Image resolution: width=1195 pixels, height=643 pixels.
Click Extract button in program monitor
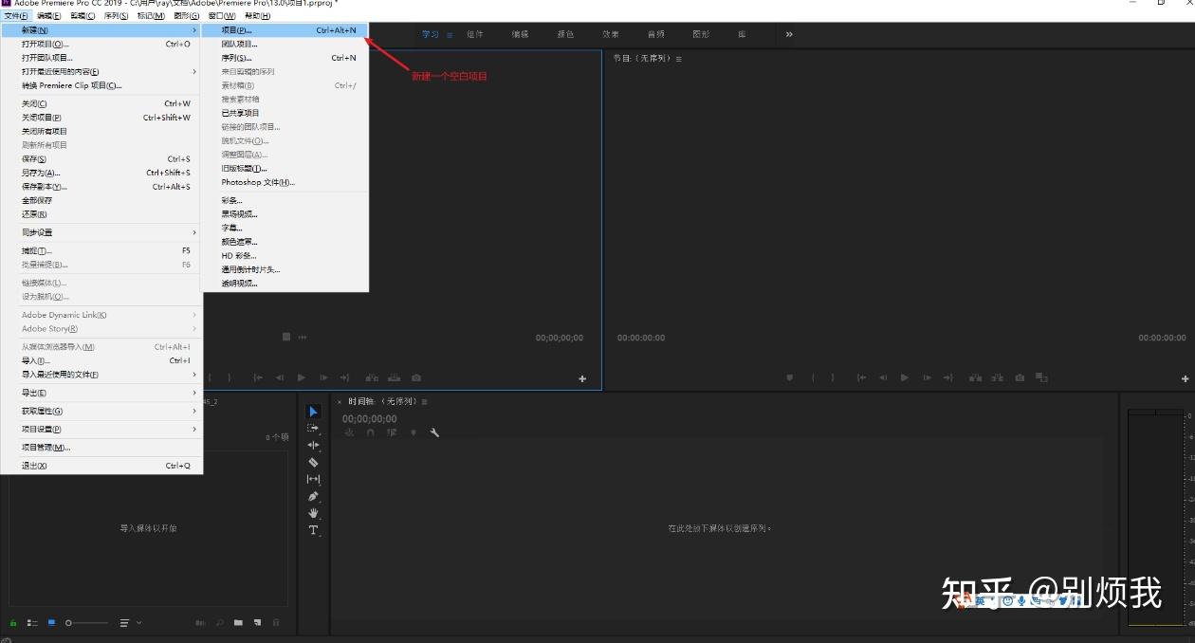[x=997, y=377]
